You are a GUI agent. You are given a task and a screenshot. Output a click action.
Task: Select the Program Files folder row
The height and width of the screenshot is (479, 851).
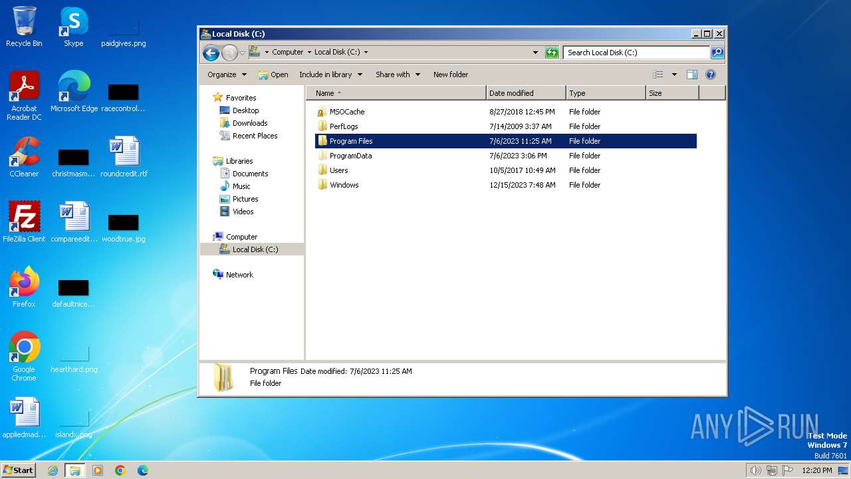coord(506,141)
